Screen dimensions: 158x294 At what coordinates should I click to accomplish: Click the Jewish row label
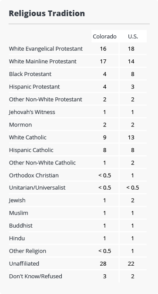17,201
